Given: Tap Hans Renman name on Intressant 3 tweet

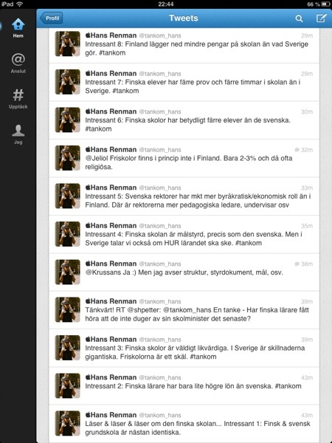Looking at the screenshot, I should coord(111,340).
